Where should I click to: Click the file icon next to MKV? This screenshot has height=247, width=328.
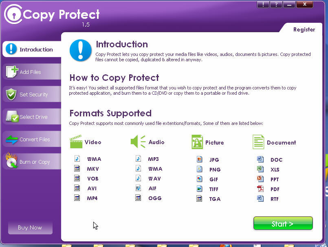click(77, 168)
